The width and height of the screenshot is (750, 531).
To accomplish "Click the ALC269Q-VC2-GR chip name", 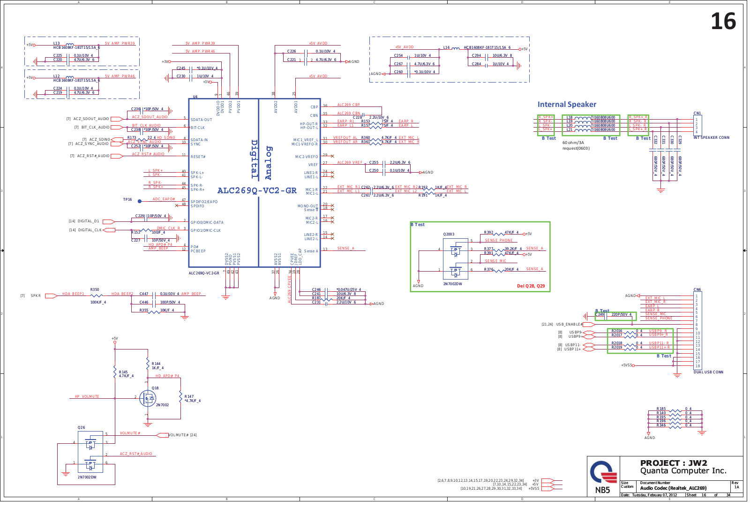I will tap(257, 190).
